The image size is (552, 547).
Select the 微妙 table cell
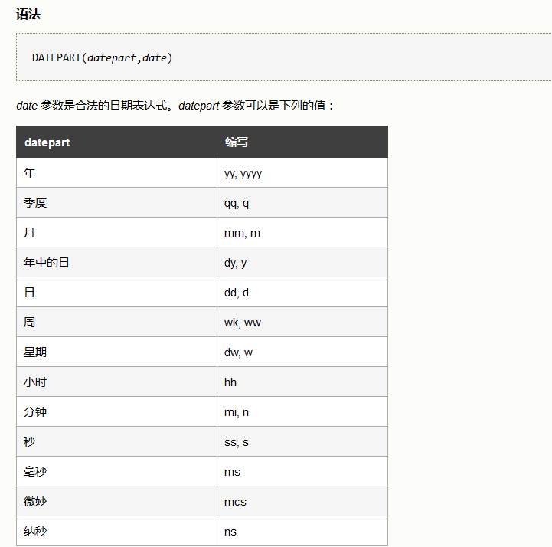116,502
